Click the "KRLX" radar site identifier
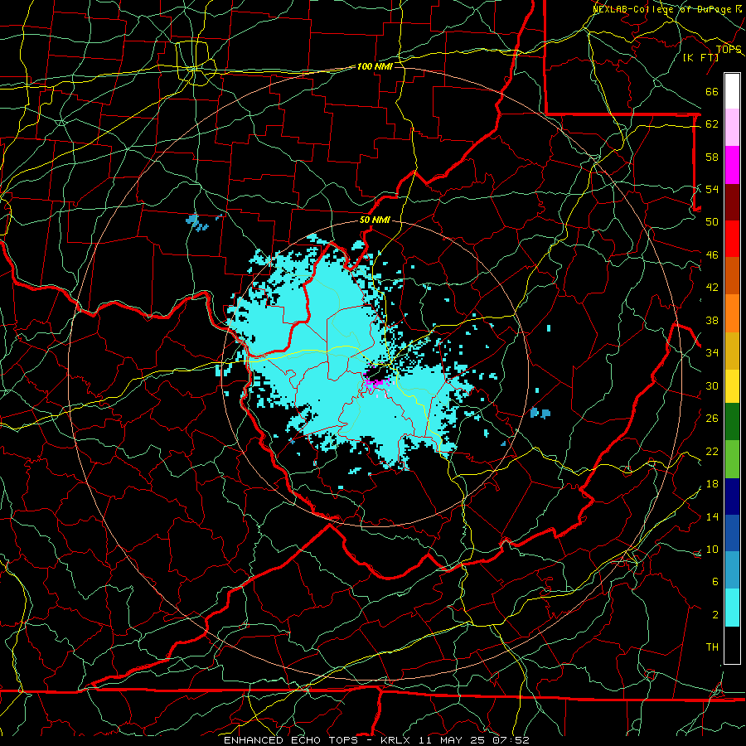This screenshot has width=746, height=746. pyautogui.click(x=397, y=740)
